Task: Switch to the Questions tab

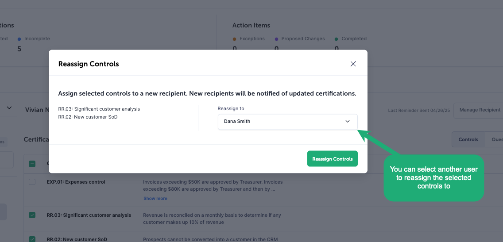Action: coord(496,139)
